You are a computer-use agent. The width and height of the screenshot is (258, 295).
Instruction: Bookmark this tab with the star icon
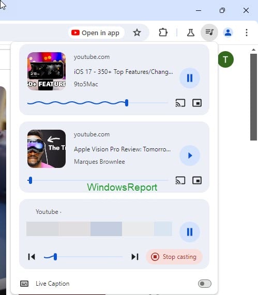(137, 33)
